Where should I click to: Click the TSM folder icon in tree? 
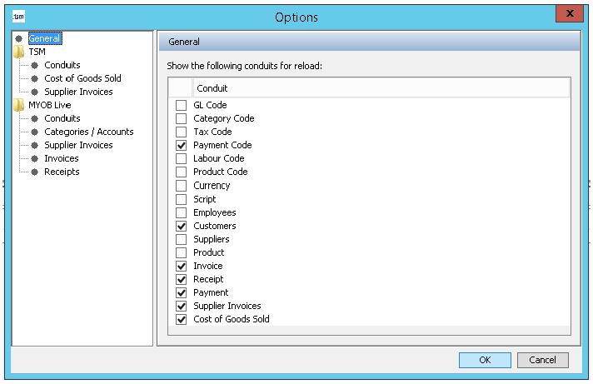[18, 52]
